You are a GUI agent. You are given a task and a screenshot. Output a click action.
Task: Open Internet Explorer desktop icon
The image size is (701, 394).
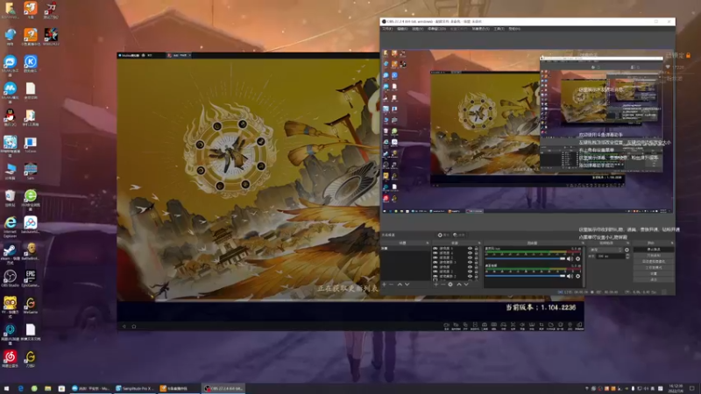coord(10,226)
